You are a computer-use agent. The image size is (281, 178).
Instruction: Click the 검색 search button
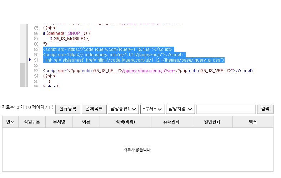(x=265, y=109)
